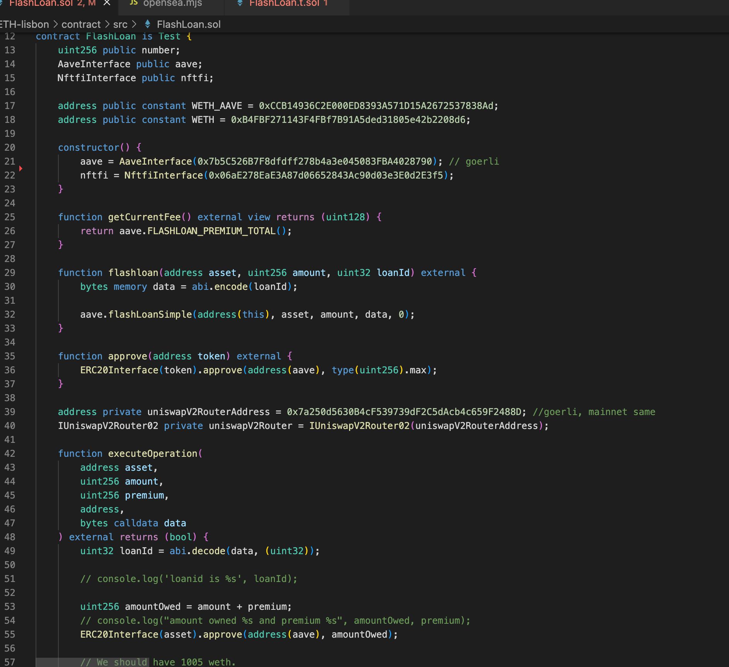
Task: Click 'NftfiInterface public nftfi;' line
Action: tap(135, 78)
